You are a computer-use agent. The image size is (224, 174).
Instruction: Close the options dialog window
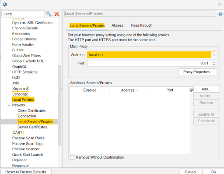click(220, 4)
